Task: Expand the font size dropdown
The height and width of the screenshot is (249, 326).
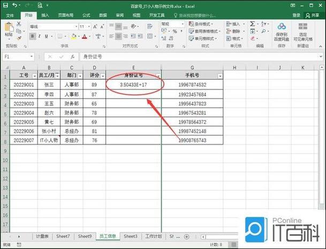Action: tap(89, 27)
